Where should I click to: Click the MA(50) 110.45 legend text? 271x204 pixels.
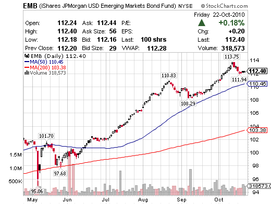click(x=46, y=62)
